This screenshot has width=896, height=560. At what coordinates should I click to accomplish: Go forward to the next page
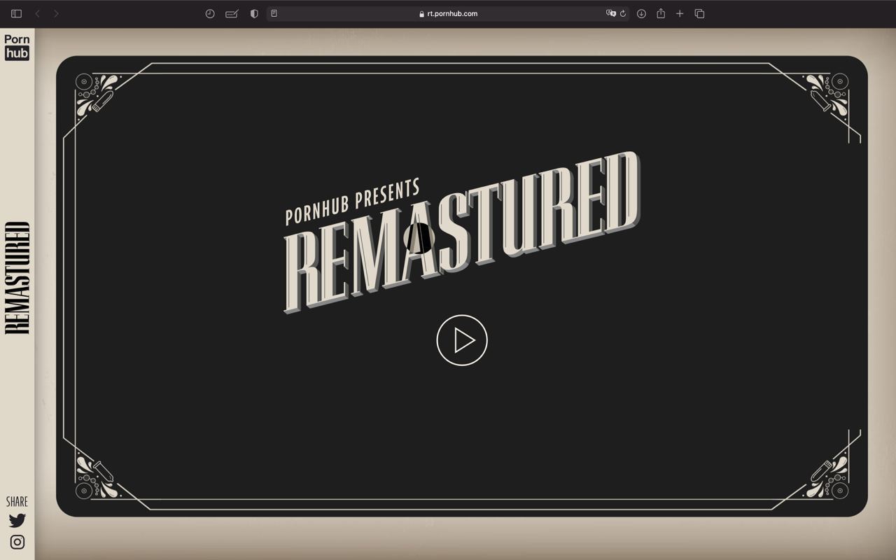56,13
